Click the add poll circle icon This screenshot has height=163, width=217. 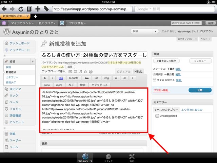pyautogui.click(x=91, y=72)
